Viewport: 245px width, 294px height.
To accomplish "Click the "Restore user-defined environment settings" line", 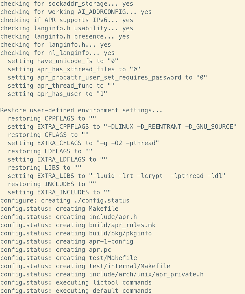I will pos(81,110).
